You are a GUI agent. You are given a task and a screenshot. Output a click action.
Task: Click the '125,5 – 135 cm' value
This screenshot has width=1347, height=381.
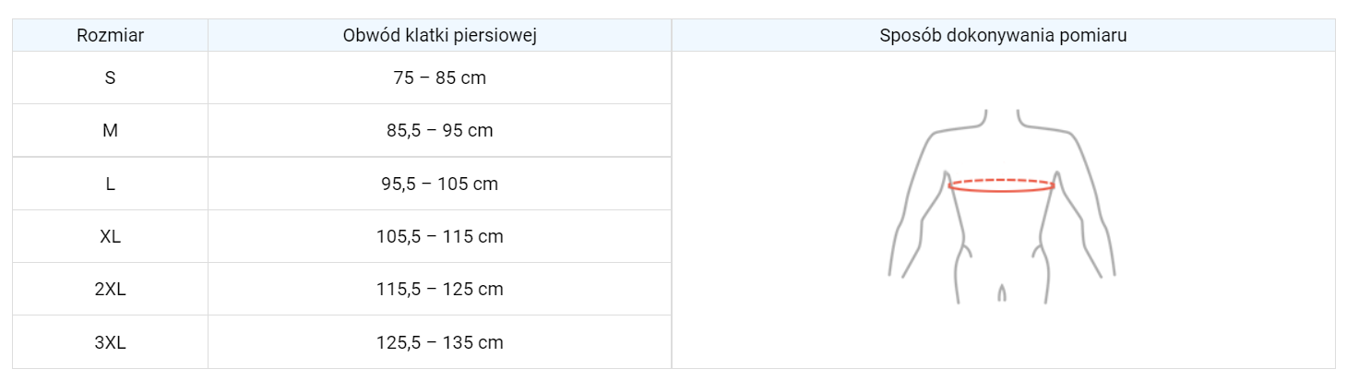click(x=439, y=342)
